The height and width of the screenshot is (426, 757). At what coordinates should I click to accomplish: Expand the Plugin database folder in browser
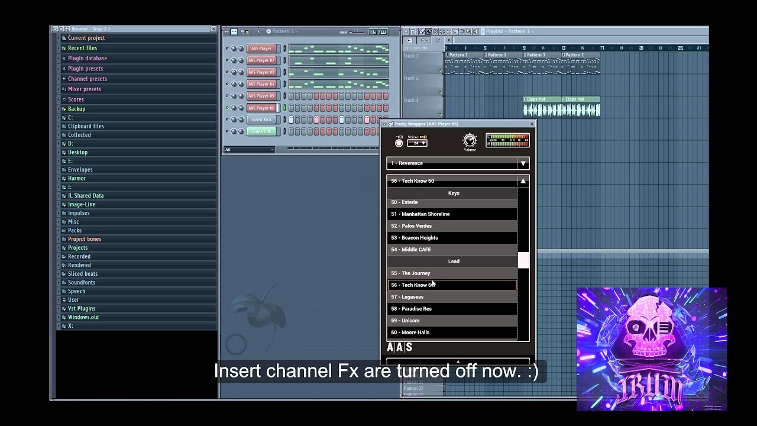pyautogui.click(x=87, y=58)
